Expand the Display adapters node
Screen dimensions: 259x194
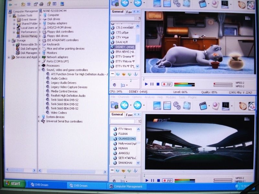[39, 23]
